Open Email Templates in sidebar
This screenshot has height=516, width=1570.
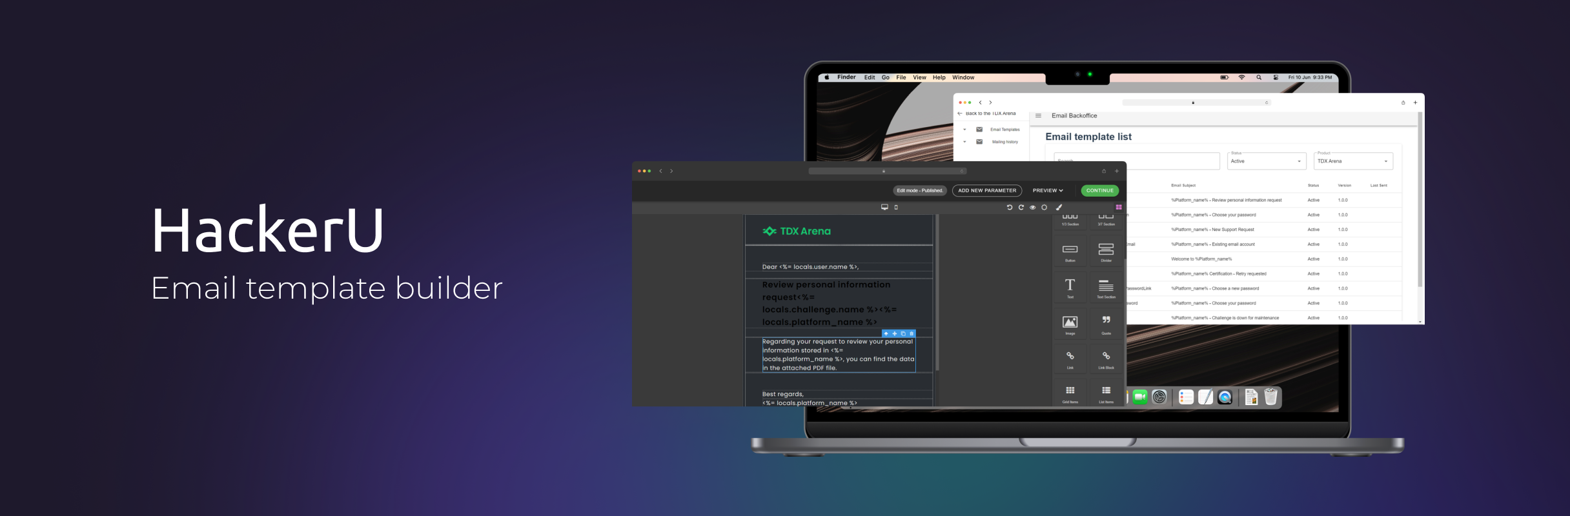coord(1004,130)
